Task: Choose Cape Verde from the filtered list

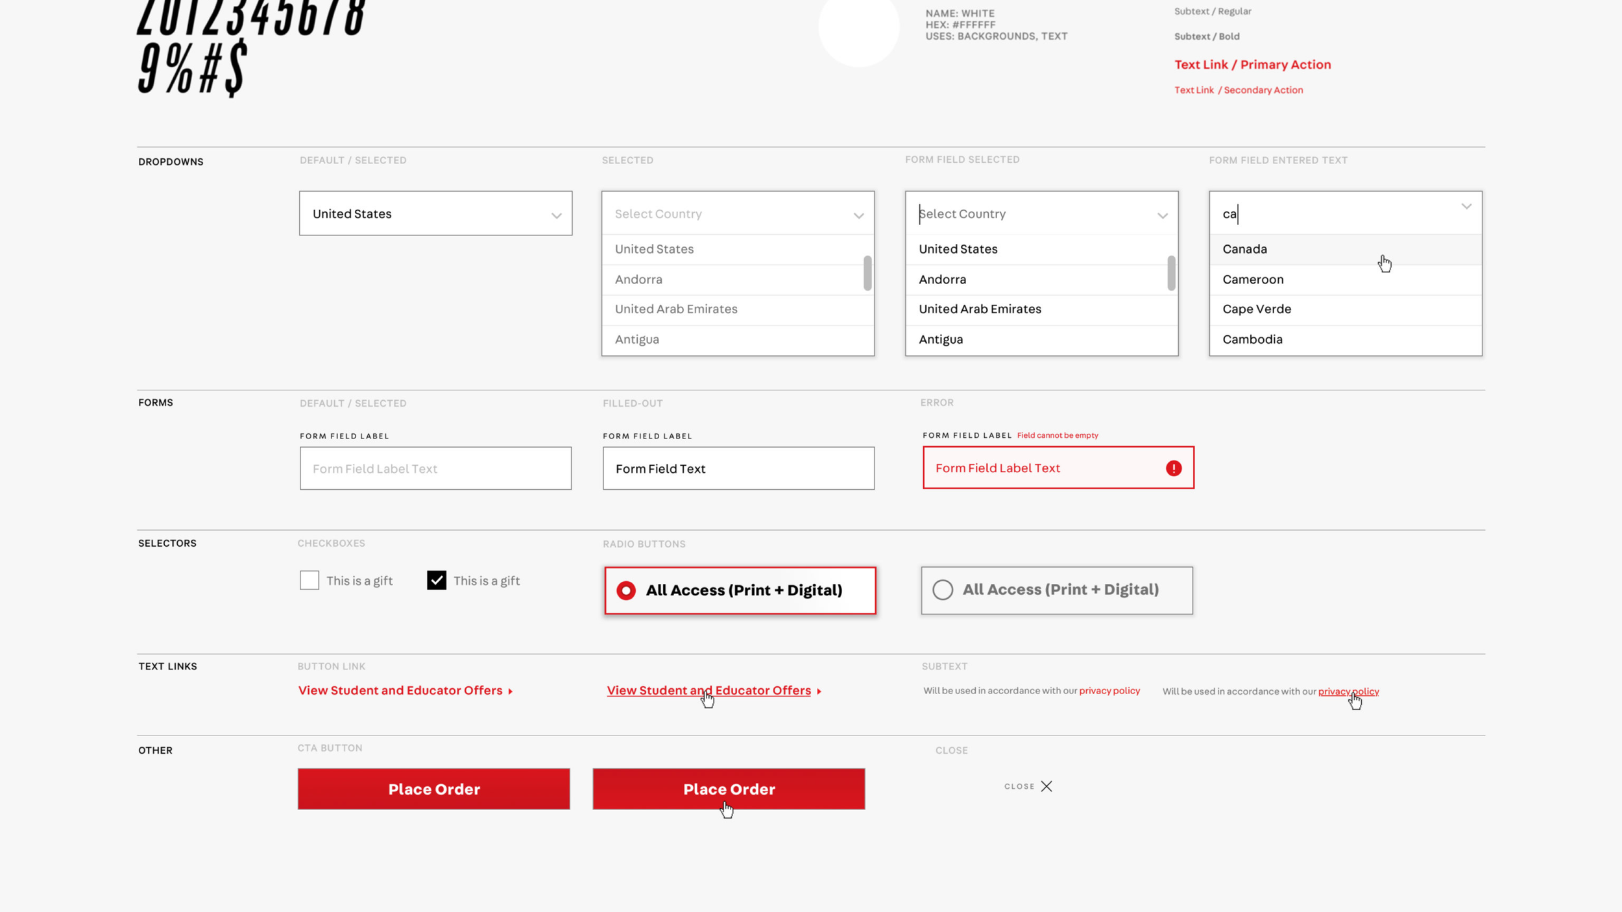Action: point(1257,309)
